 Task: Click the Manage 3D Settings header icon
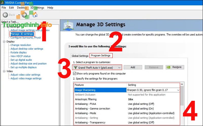point(69,25)
